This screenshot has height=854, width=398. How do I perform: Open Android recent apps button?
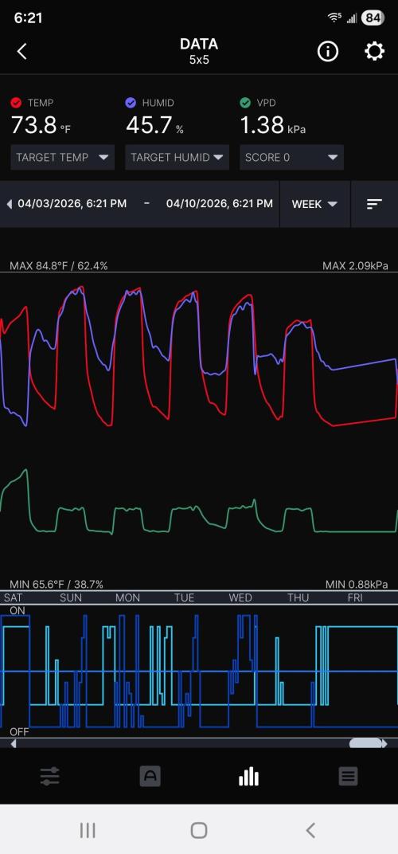pos(88,830)
